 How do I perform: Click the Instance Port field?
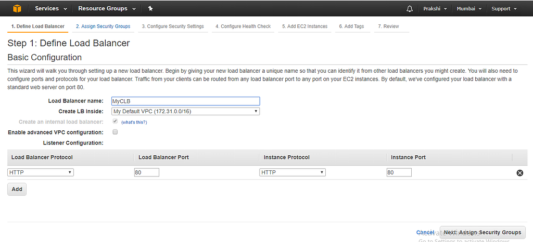(399, 172)
